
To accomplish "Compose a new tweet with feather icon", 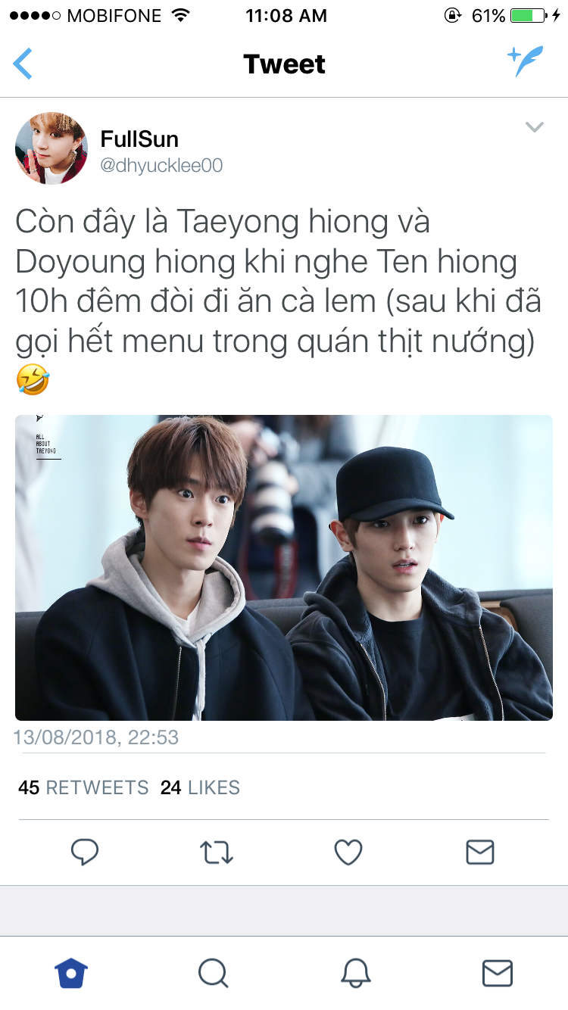I will (x=526, y=61).
